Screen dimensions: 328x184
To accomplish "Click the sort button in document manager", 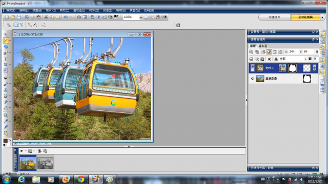I will click(40, 151).
